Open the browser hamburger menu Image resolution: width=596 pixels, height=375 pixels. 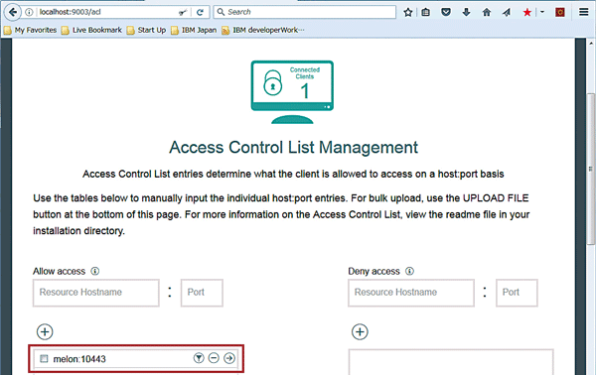pyautogui.click(x=584, y=12)
